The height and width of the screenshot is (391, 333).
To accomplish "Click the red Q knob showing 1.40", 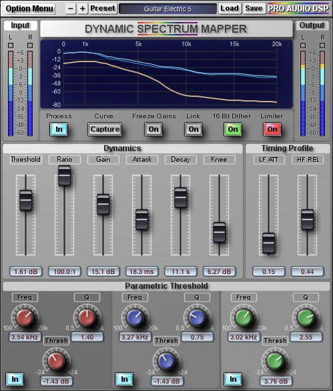I will [x=87, y=317].
